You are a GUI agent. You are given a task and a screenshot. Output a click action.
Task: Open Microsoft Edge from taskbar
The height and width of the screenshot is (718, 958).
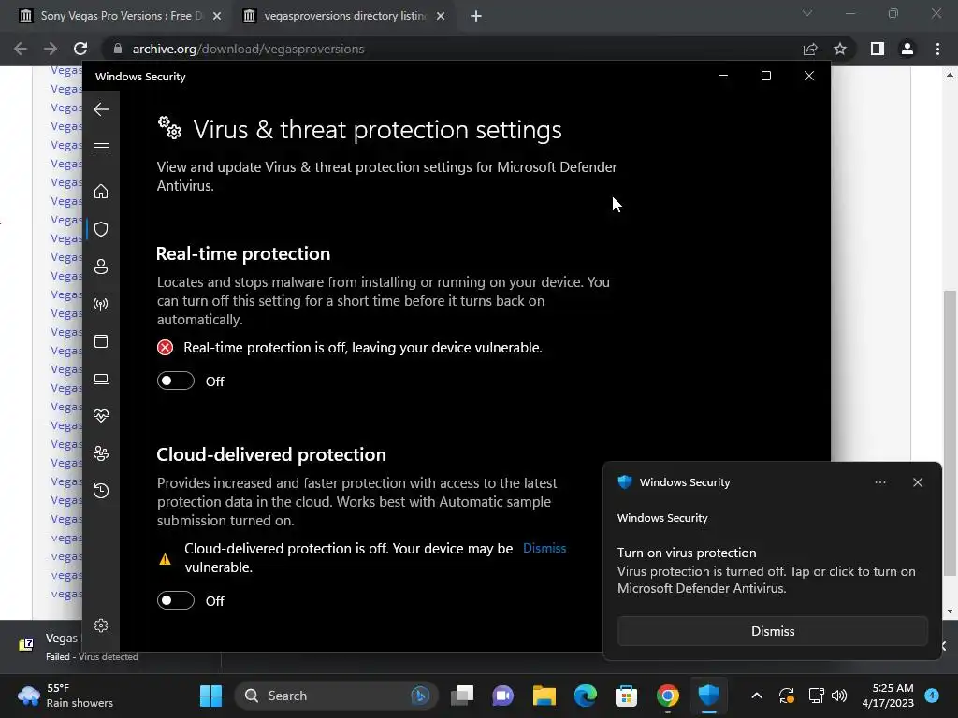tap(586, 696)
